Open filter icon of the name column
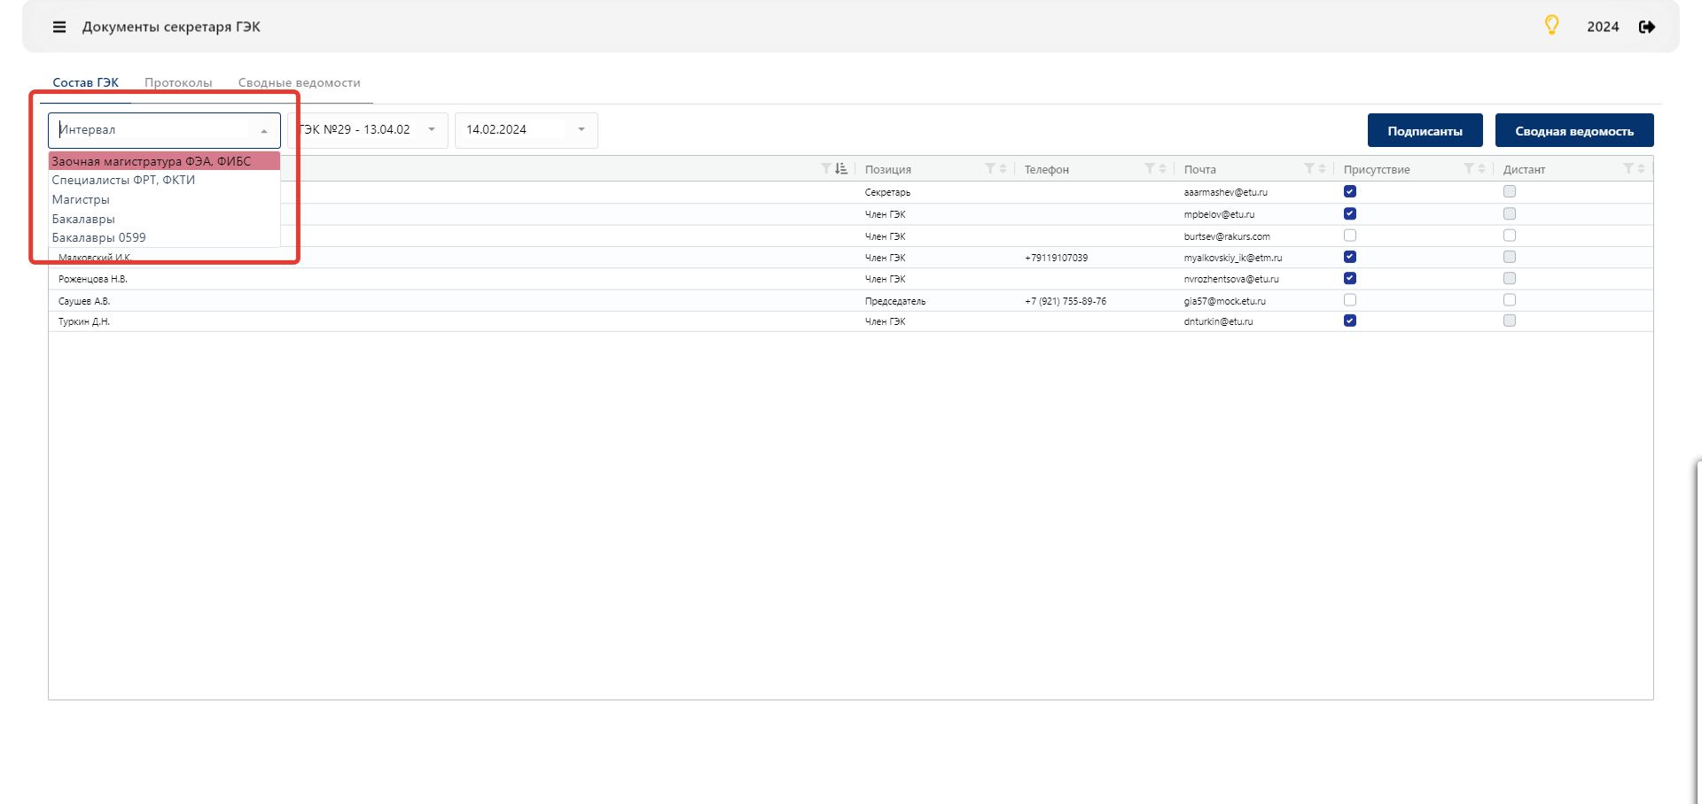Viewport: 1702px width, 804px height. [826, 168]
